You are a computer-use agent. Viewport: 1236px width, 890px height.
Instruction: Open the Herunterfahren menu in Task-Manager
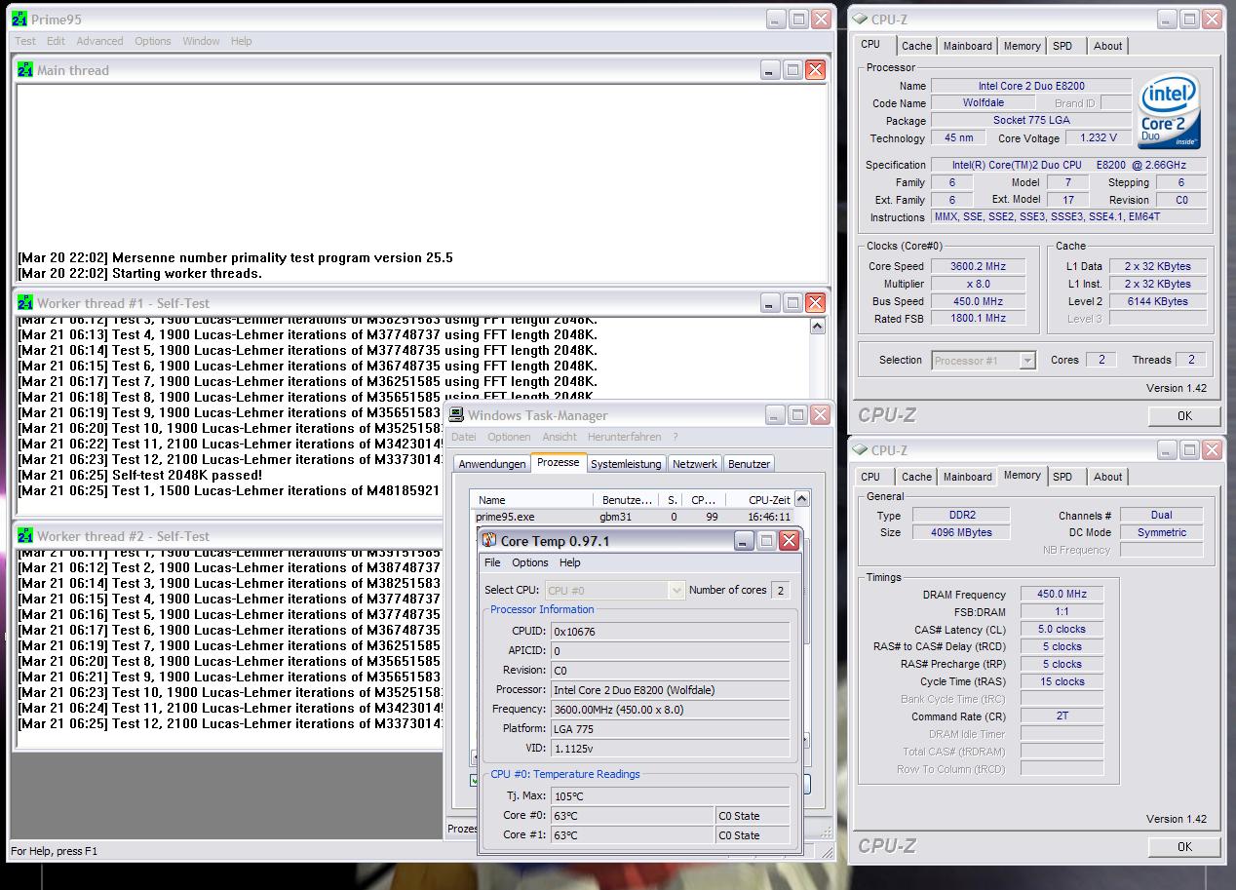(624, 437)
